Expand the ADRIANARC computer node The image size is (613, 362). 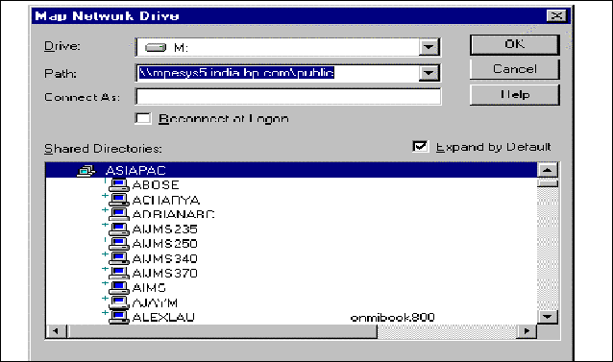(x=105, y=209)
